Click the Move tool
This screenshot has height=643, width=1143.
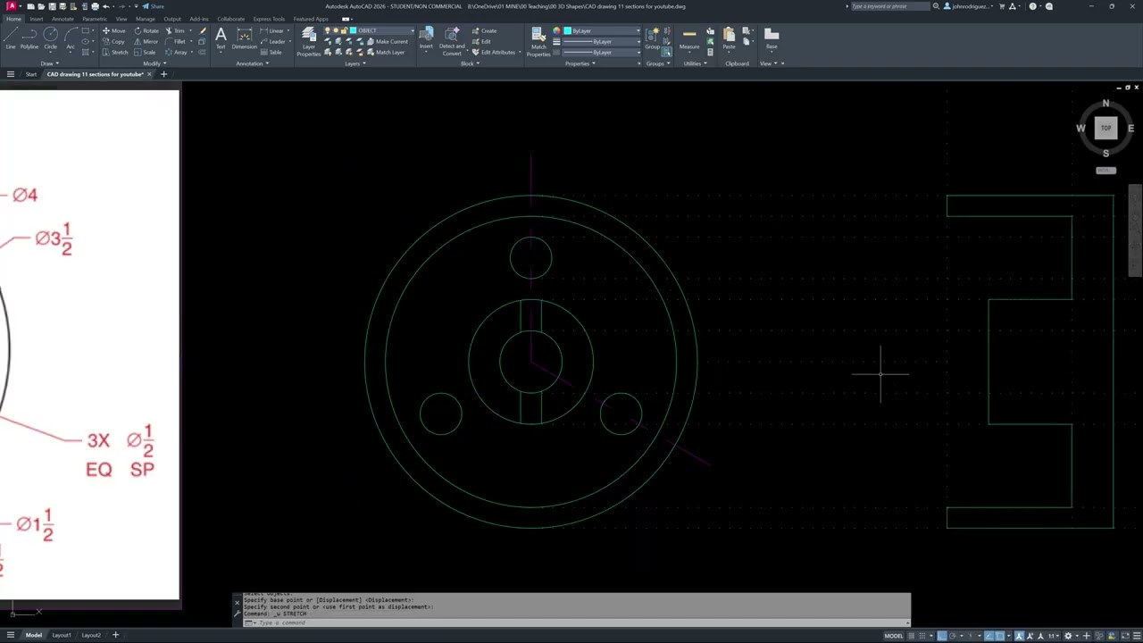pos(113,30)
